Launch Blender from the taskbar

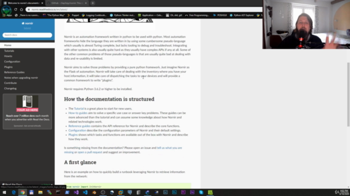(x=94, y=192)
